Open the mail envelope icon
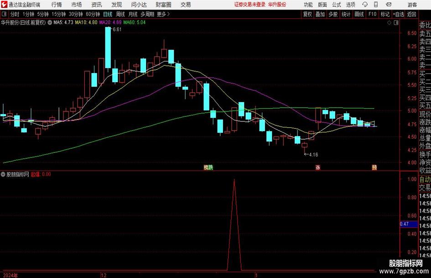The image size is (431, 278). [x=389, y=5]
